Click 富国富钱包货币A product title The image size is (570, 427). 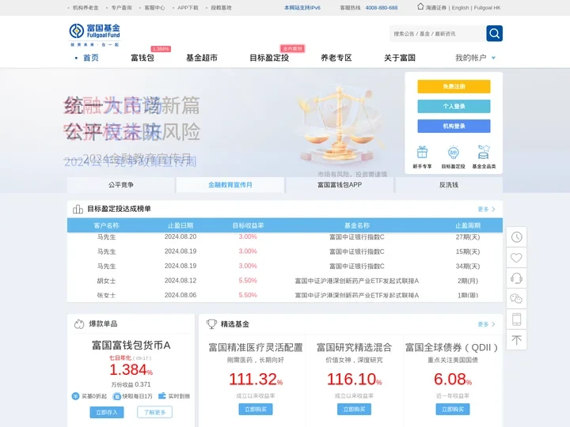pyautogui.click(x=131, y=345)
